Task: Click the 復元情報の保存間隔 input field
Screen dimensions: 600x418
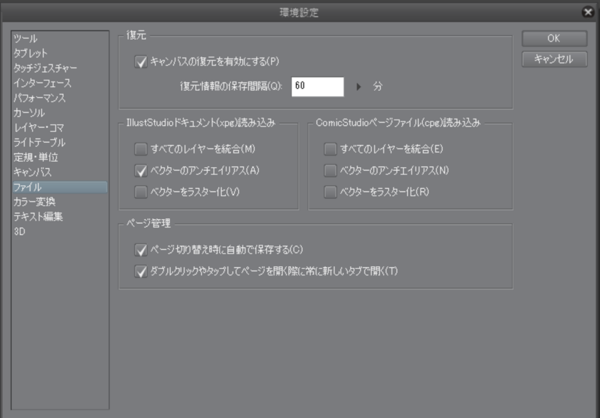Action: coord(318,87)
